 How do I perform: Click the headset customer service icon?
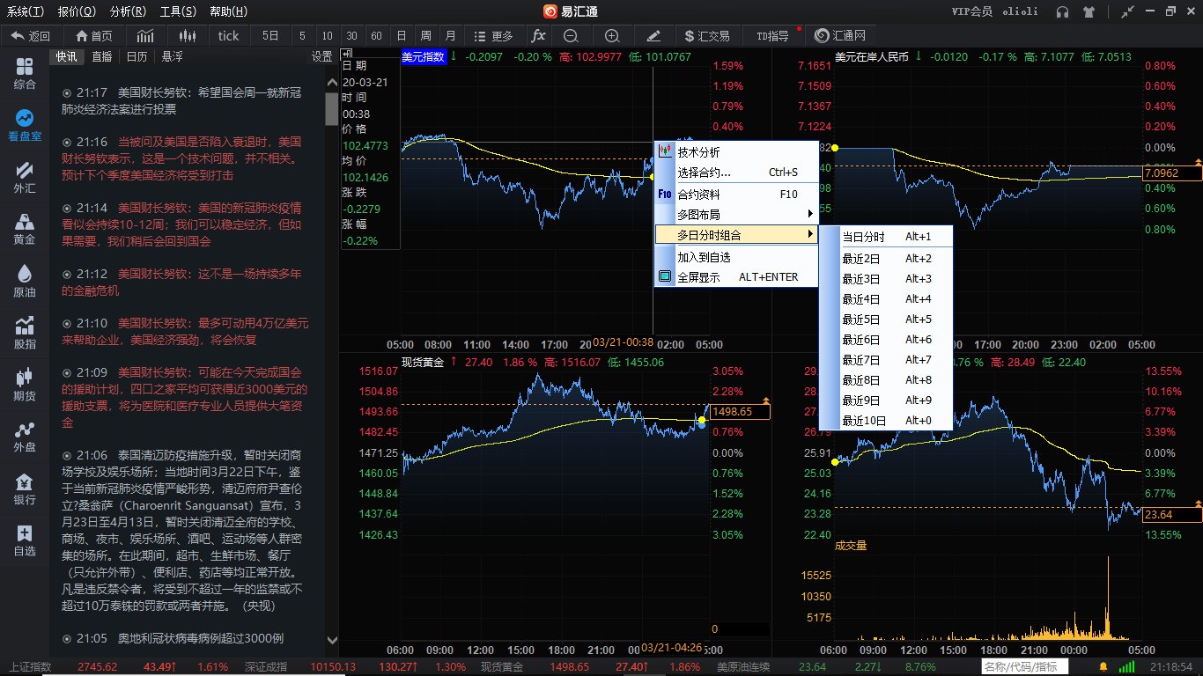(1063, 11)
